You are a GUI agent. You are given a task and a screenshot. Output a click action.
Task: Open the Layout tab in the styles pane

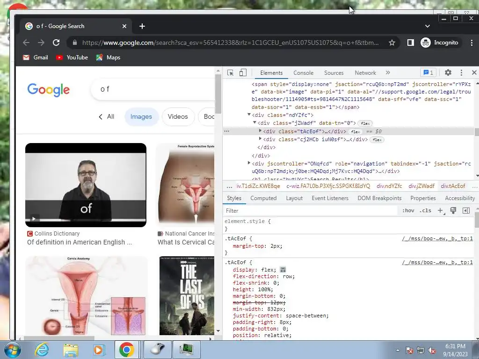[x=294, y=198]
